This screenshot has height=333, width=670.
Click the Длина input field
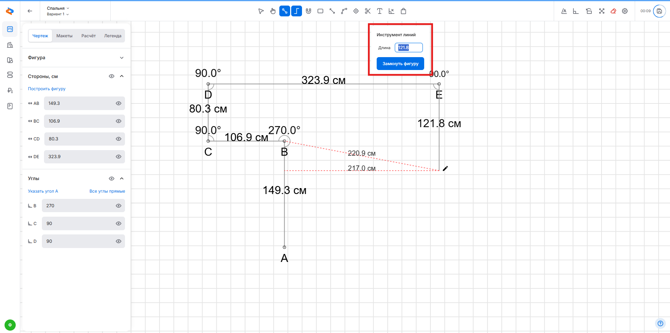click(x=408, y=48)
